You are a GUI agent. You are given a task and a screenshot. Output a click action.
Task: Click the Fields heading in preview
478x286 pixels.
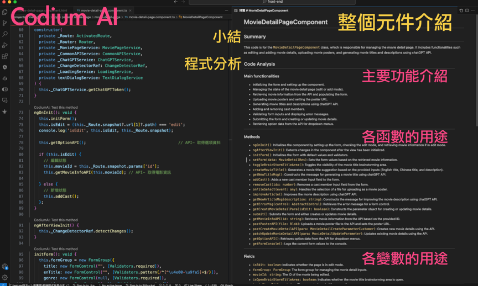[x=249, y=256]
